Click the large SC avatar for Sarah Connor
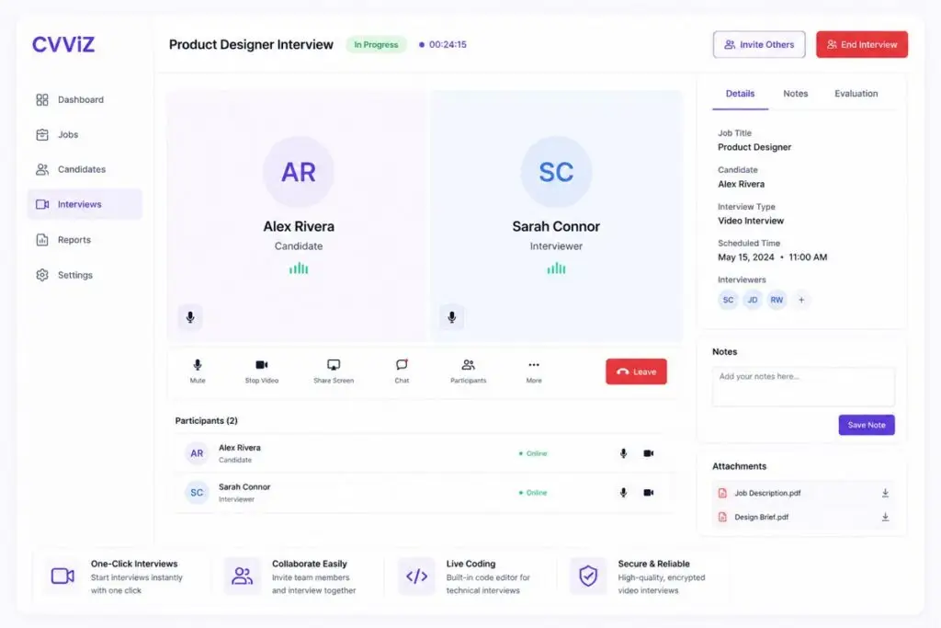The image size is (941, 628). [x=556, y=172]
